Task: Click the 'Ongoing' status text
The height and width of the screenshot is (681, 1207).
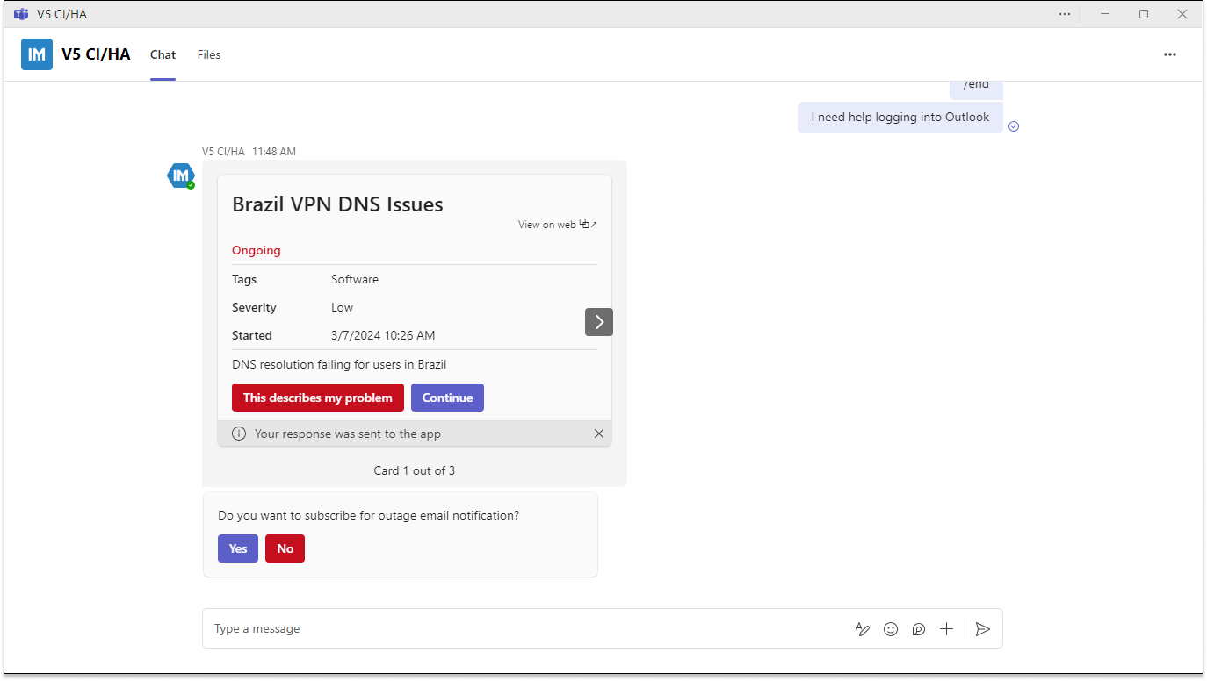Action: 257,250
